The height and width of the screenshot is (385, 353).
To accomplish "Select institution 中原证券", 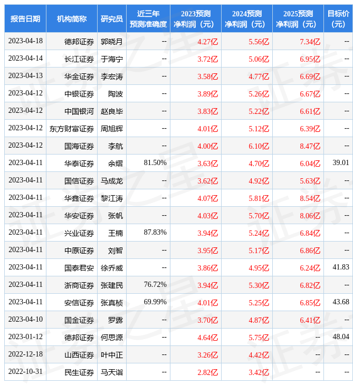I will (x=79, y=251).
